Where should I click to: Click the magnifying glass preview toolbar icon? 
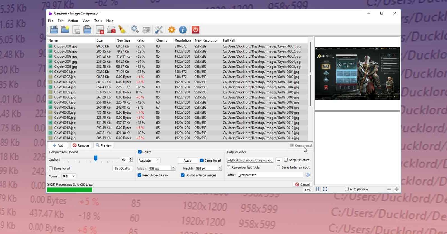pos(135,30)
